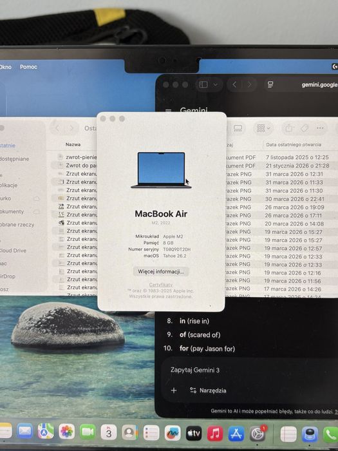The height and width of the screenshot is (451, 338).
Task: Click the date 17 marca 2026 o 14:26
Action: click(x=293, y=289)
